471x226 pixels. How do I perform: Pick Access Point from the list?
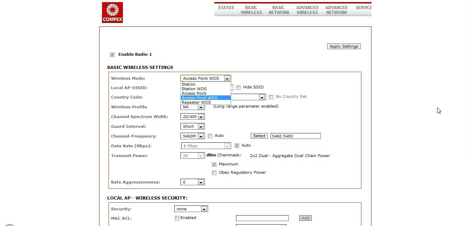click(206, 93)
